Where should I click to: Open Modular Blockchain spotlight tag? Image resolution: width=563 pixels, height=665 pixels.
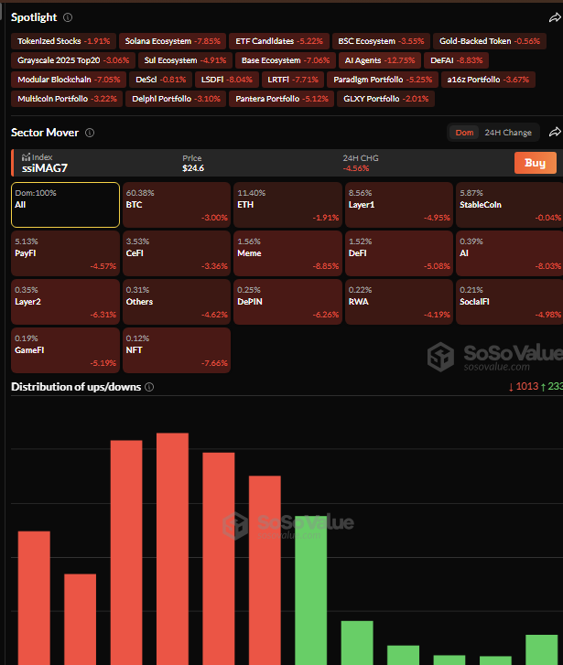[x=69, y=80]
